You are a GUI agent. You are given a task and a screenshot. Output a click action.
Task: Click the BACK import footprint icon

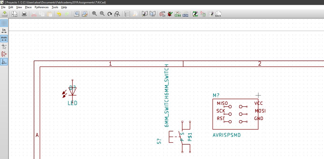[218, 14]
